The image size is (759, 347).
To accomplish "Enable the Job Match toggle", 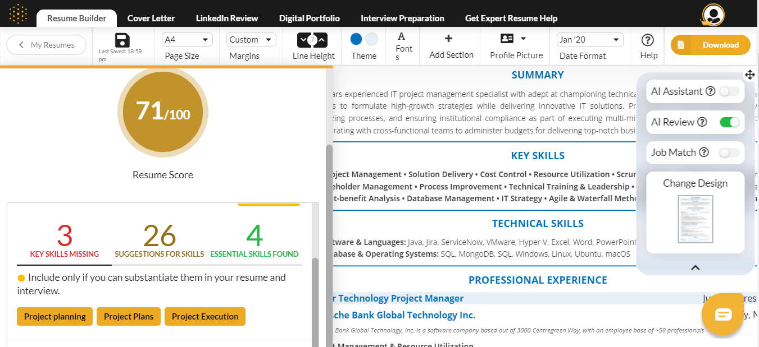I will (730, 152).
